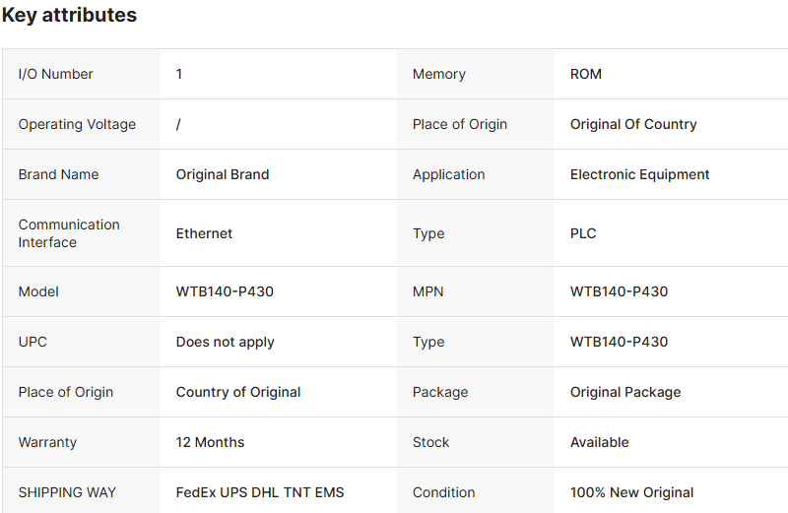Viewport: 788px width, 513px height.
Task: Click the Does not apply UPC value
Action: coord(226,342)
